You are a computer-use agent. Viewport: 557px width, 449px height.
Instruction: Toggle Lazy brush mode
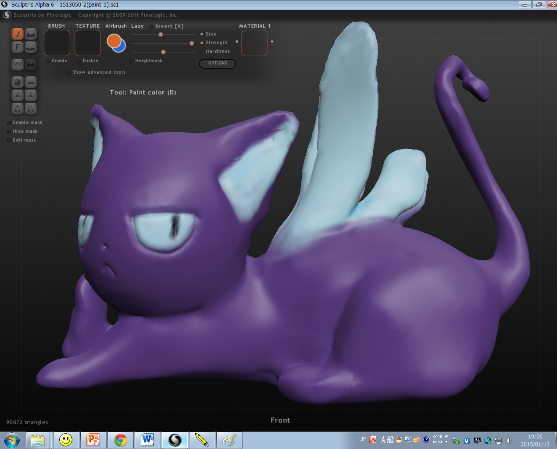[x=137, y=26]
